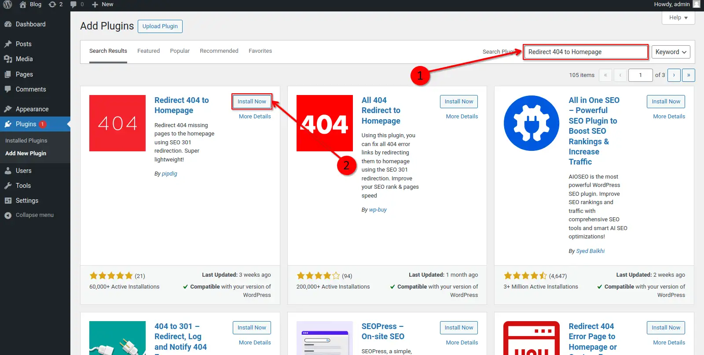Image resolution: width=704 pixels, height=355 pixels.
Task: Open Add New Plugin submenu item
Action: click(26, 154)
